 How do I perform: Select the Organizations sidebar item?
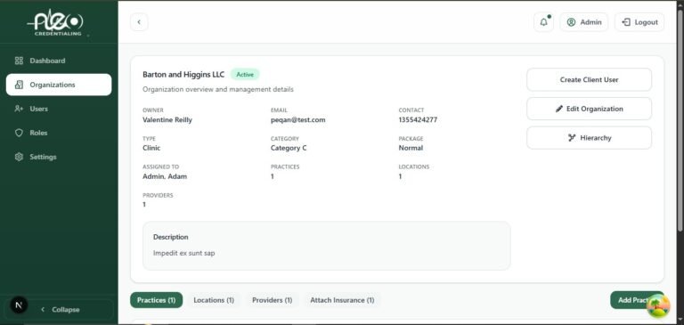(x=59, y=85)
